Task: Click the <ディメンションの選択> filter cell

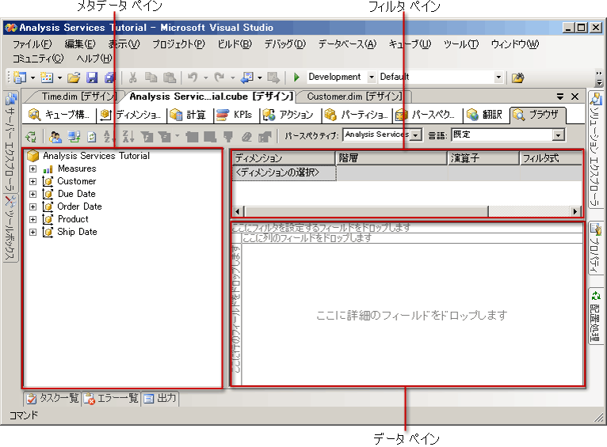Action: pyautogui.click(x=283, y=172)
